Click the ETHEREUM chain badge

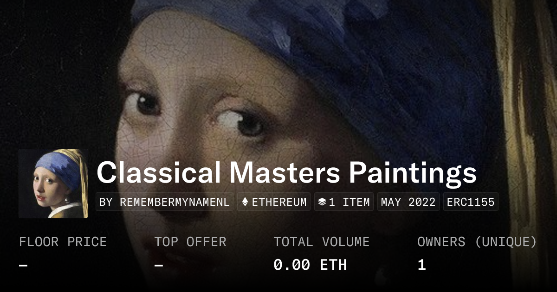(274, 202)
